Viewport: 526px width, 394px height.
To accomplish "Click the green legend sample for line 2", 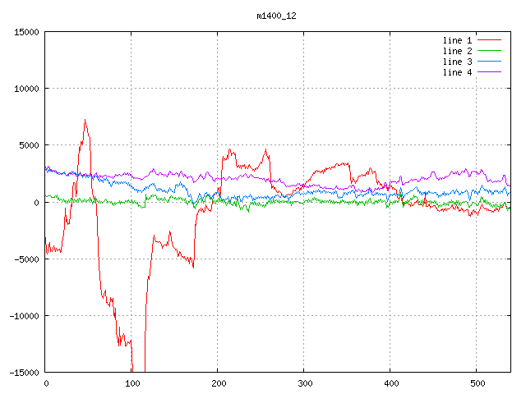I will 490,51.
